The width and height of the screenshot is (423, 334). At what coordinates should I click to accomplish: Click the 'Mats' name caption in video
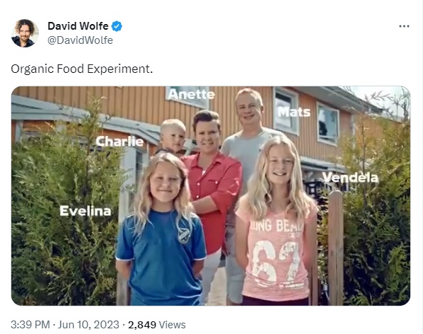[x=294, y=112]
